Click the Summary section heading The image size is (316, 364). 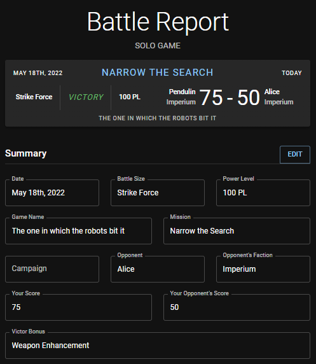(x=26, y=153)
